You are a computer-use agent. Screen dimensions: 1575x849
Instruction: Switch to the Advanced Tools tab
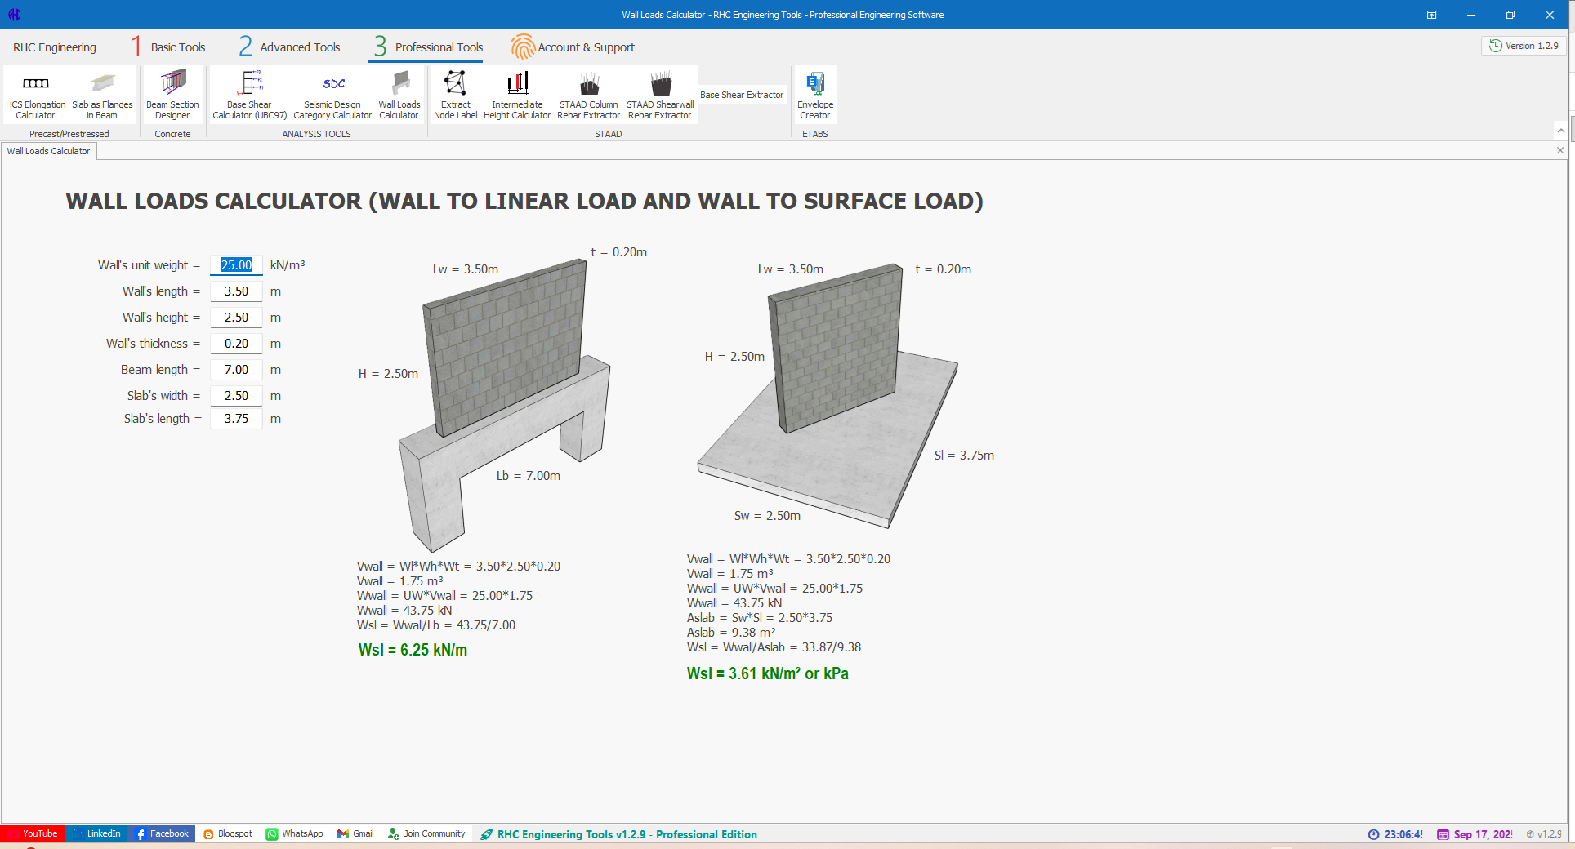click(290, 47)
